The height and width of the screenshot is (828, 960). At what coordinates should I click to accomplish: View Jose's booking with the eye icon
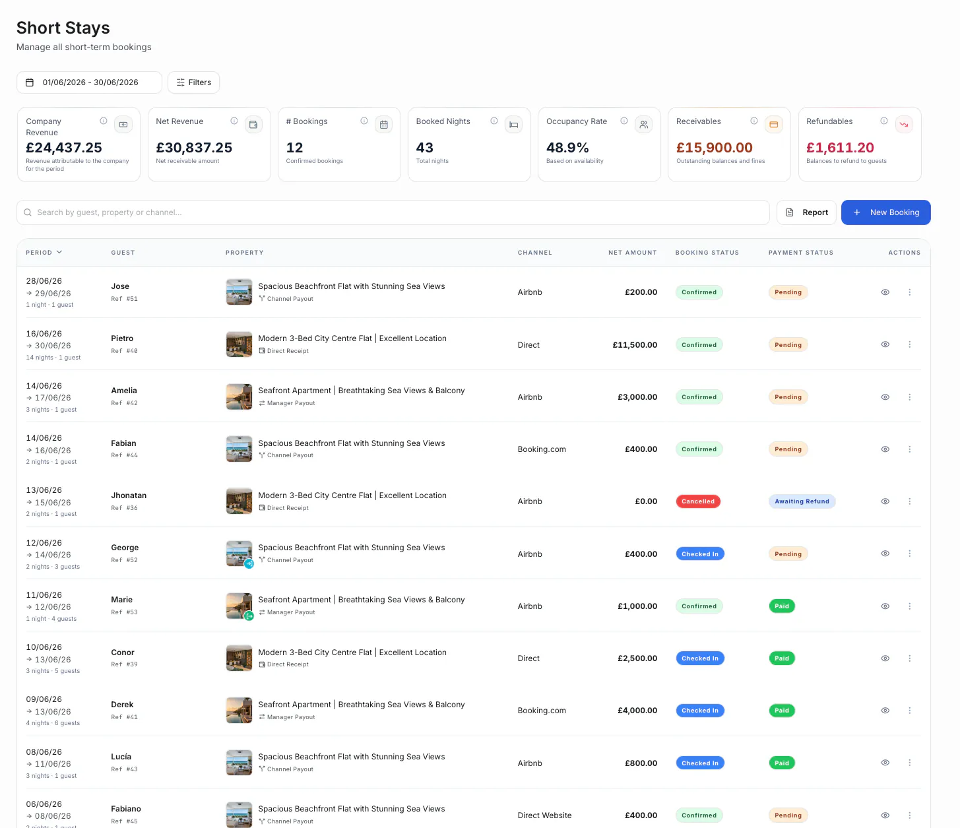[x=885, y=292]
